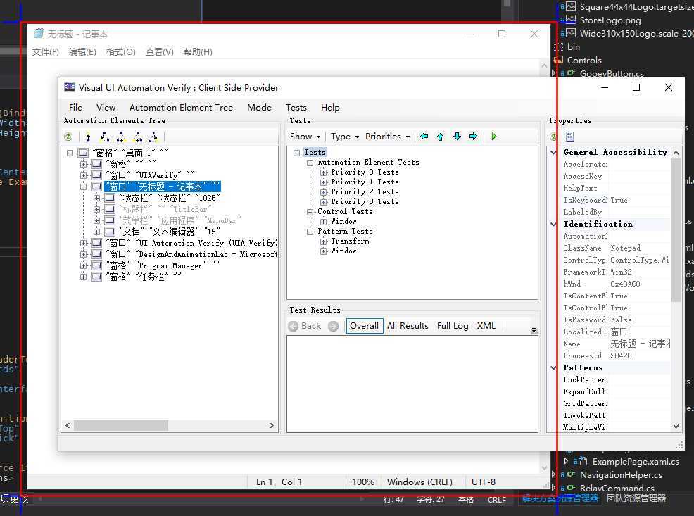Open File menu in UI Automation Verify
694x516 pixels.
[x=76, y=108]
